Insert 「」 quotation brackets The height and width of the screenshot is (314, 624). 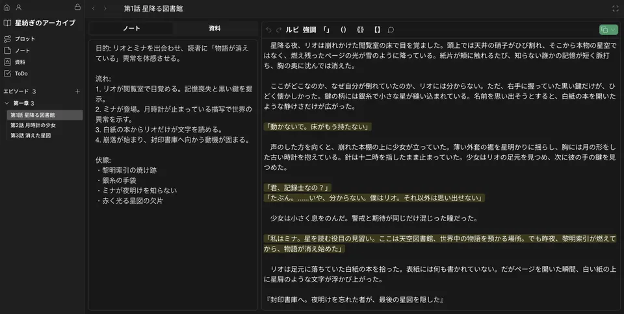click(327, 30)
